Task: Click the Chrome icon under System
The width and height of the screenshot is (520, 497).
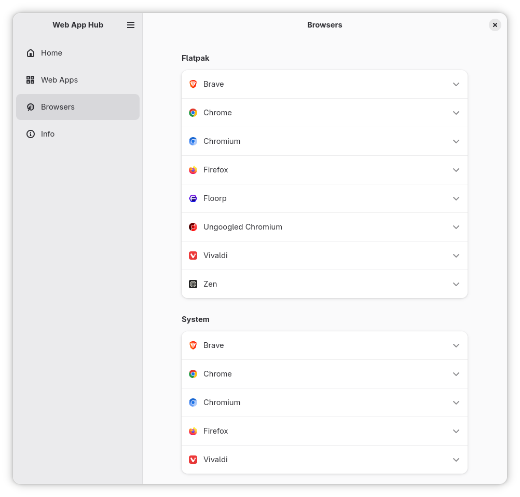Action: 193,374
